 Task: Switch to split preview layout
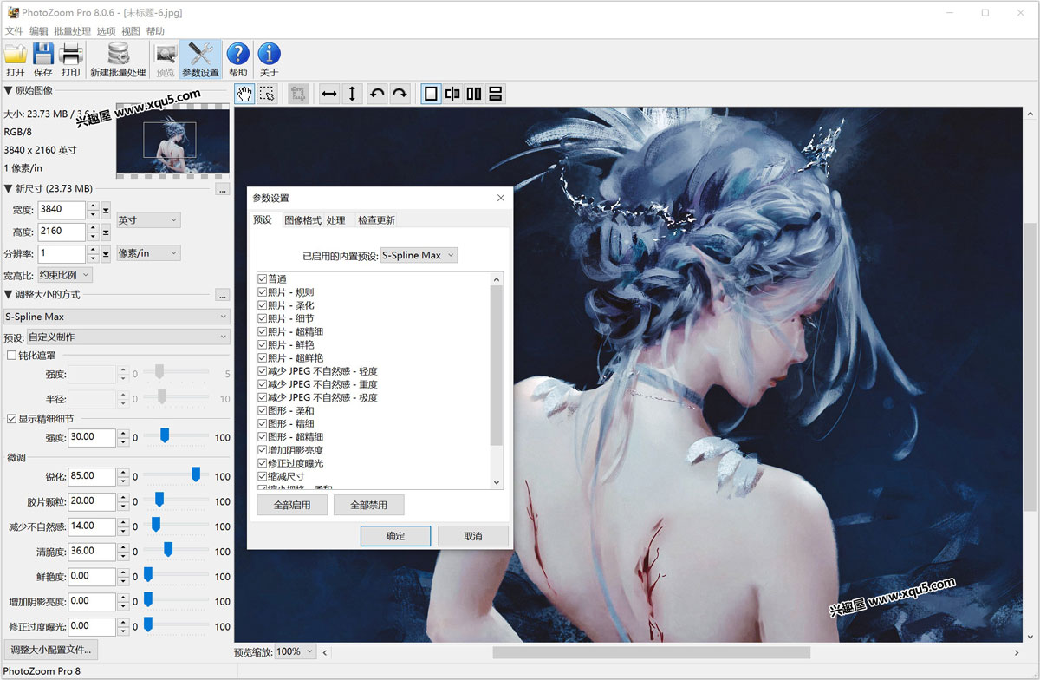point(452,94)
